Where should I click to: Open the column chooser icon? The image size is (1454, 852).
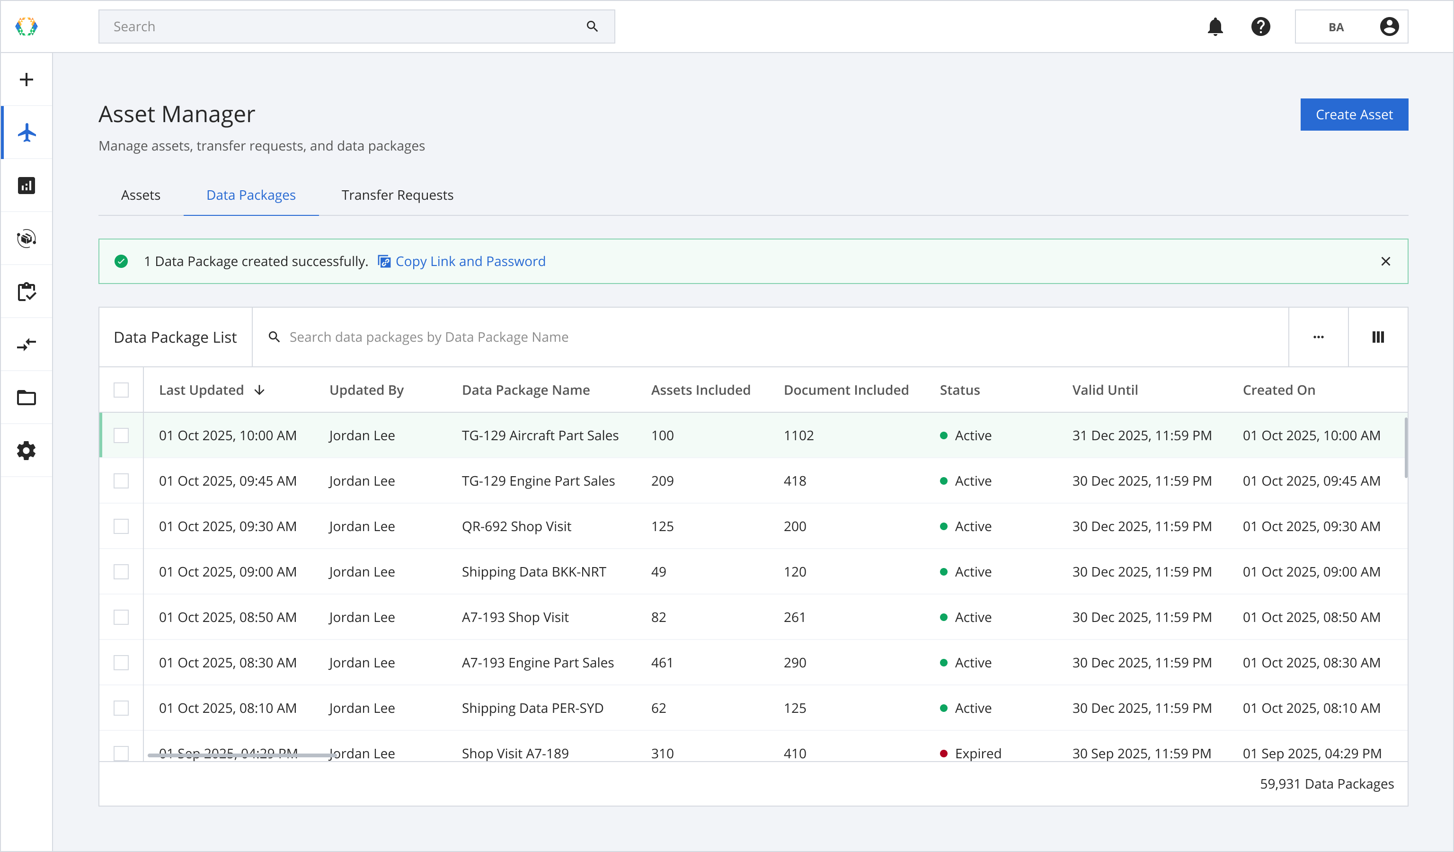(x=1378, y=337)
